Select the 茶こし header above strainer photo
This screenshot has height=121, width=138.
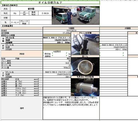coord(85,56)
